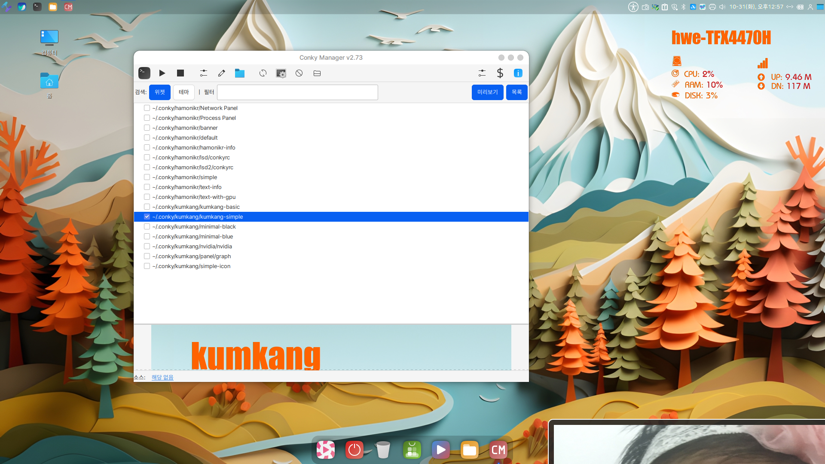Click the stop-all-widgets prohibited circle icon
The width and height of the screenshot is (825, 464).
299,73
